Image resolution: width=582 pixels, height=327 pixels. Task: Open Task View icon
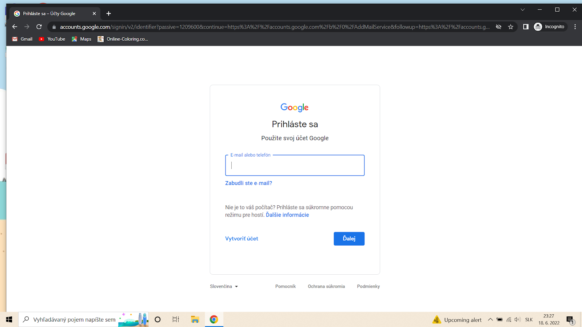[x=176, y=319]
